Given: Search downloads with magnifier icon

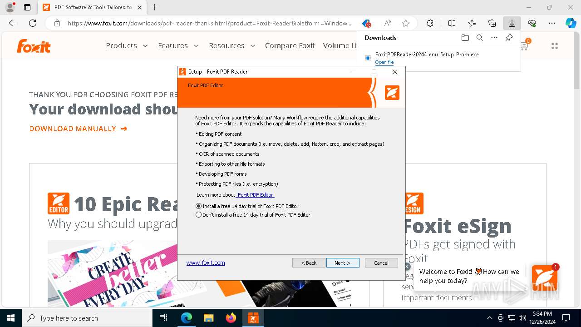Looking at the screenshot, I should (x=480, y=38).
